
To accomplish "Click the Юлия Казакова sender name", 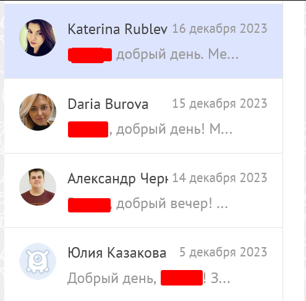I will pyautogui.click(x=117, y=253).
